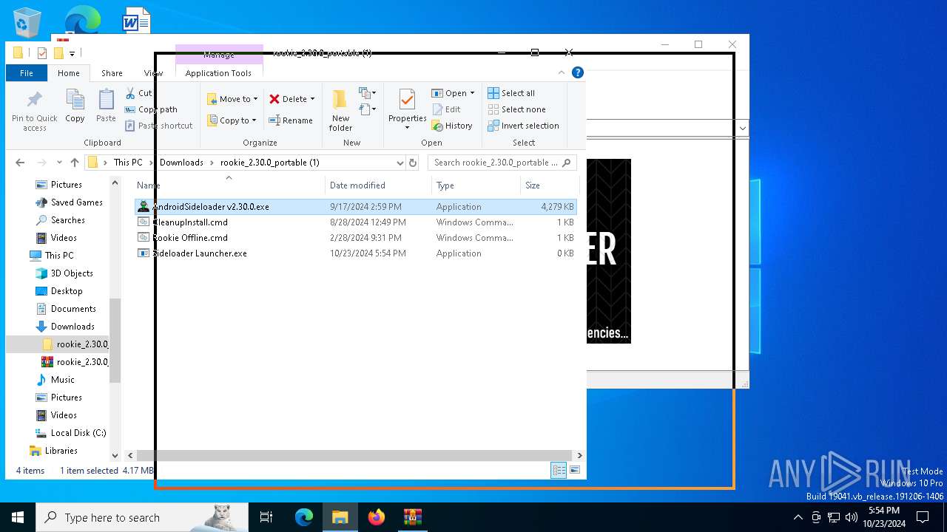Click the Copy icon in Clipboard group
Viewport: 947px width, 532px height.
(75, 106)
